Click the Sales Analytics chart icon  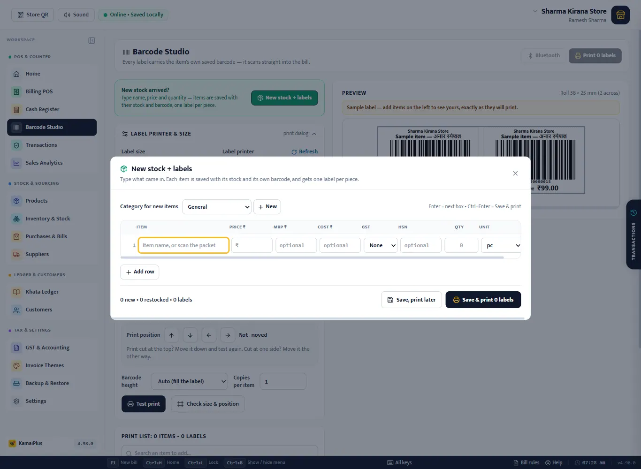pos(16,163)
